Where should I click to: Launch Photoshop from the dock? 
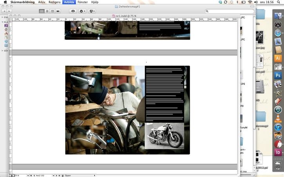point(278,75)
